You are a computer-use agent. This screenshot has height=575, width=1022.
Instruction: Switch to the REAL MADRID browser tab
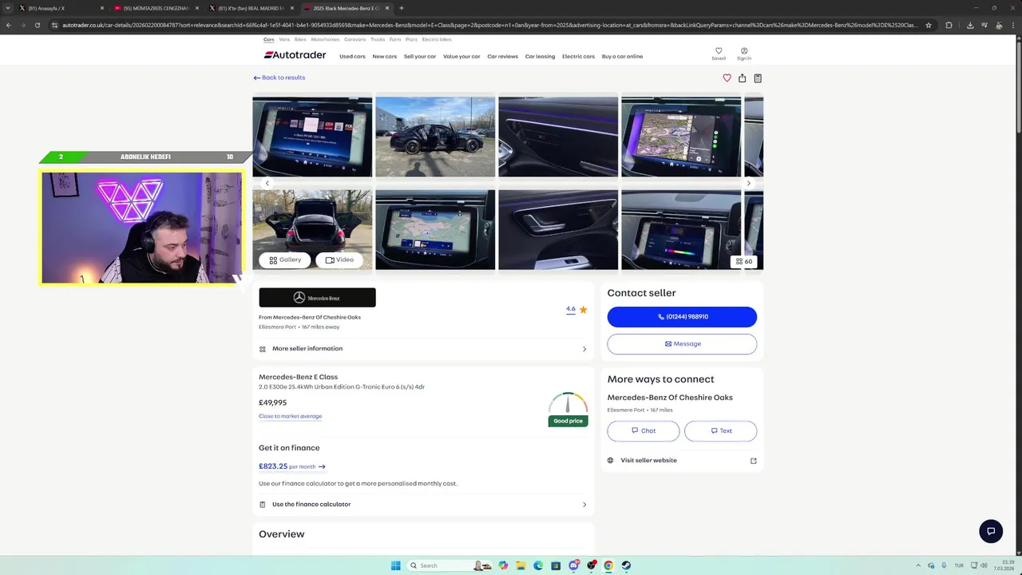(x=252, y=8)
